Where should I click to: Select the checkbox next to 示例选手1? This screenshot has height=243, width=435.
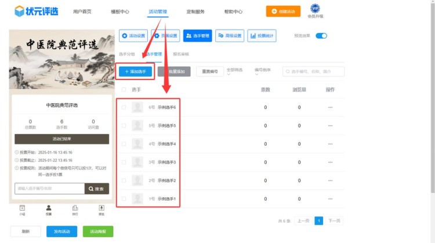(x=124, y=199)
